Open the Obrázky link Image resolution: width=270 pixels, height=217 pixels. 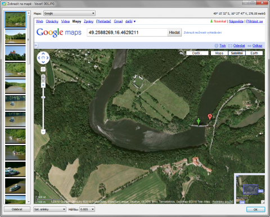[52, 21]
